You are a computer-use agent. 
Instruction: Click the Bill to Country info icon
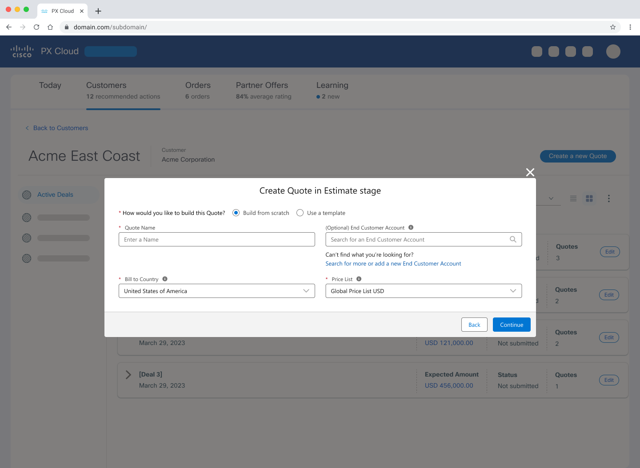[x=165, y=279]
